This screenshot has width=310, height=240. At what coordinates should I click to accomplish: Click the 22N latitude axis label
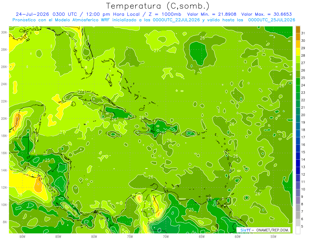[4, 101]
